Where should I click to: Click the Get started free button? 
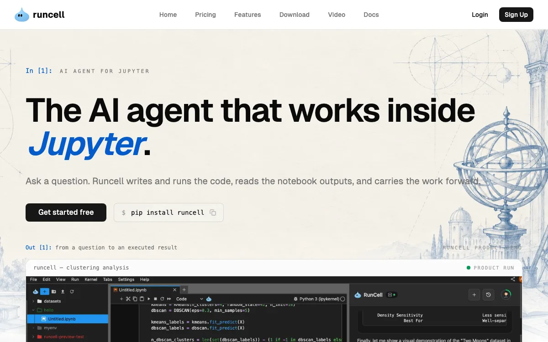click(x=66, y=212)
